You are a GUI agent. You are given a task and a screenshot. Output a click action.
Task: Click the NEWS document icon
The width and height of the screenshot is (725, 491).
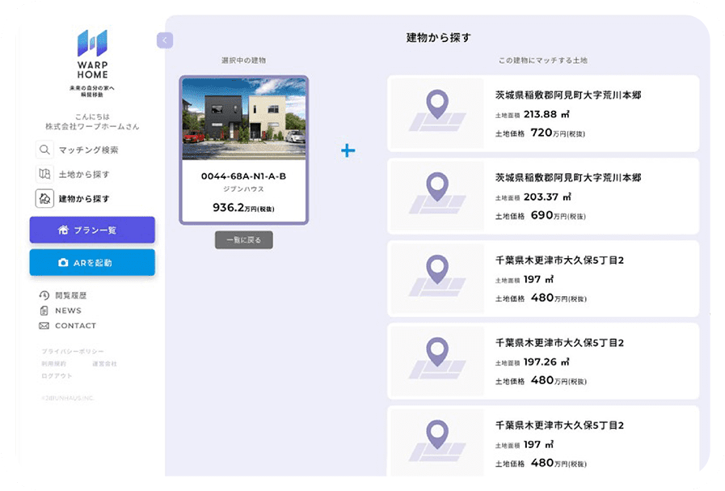coord(44,311)
